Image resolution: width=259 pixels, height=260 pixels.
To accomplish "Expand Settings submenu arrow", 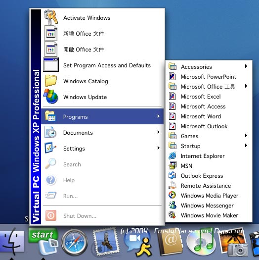I will click(158, 148).
